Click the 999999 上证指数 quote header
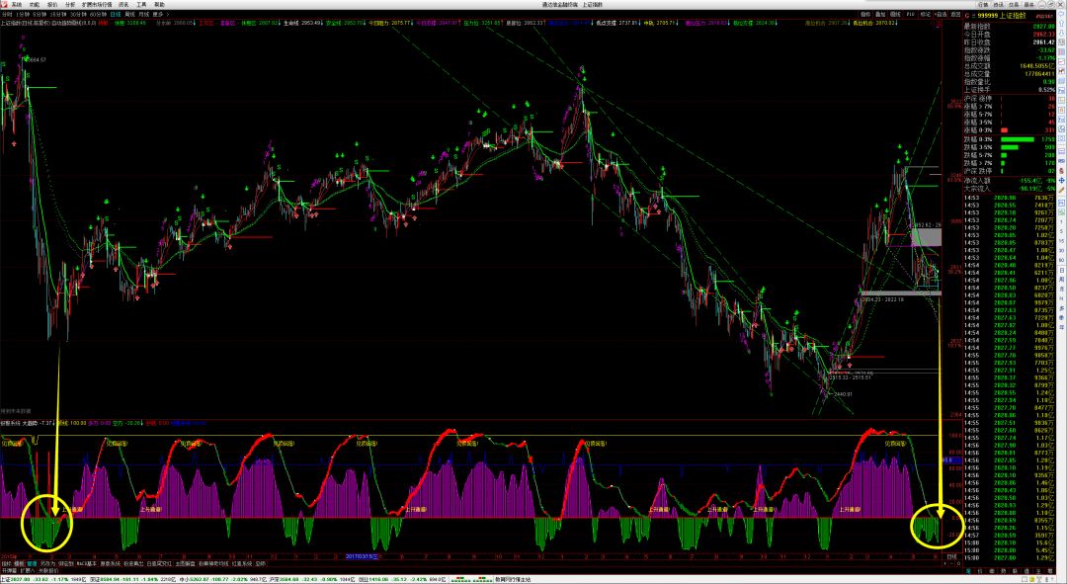Viewport: 1067px width, 584px height. pos(1003,15)
